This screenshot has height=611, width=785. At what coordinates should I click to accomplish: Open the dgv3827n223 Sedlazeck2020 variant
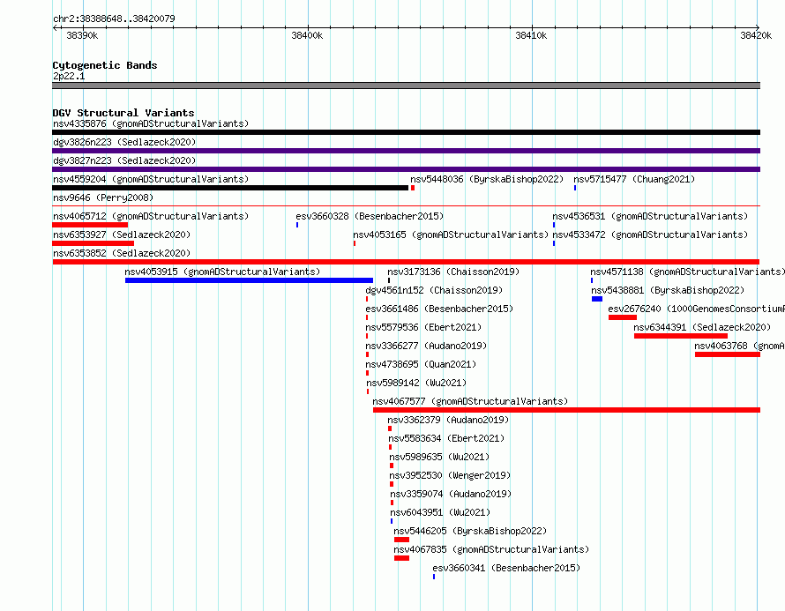point(124,160)
